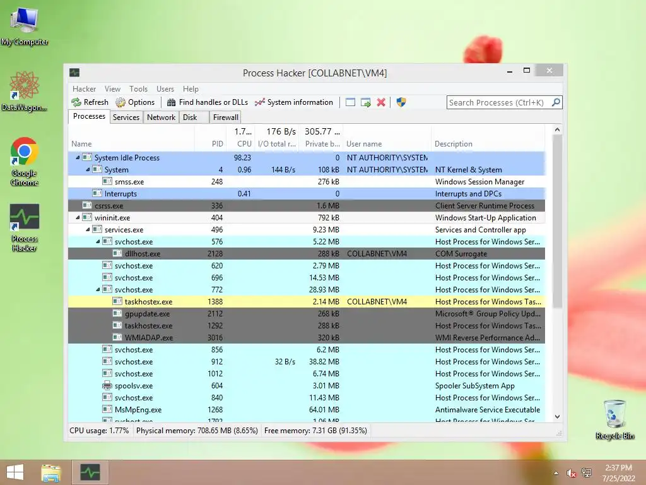Show hidden tray icons arrow

click(x=556, y=473)
